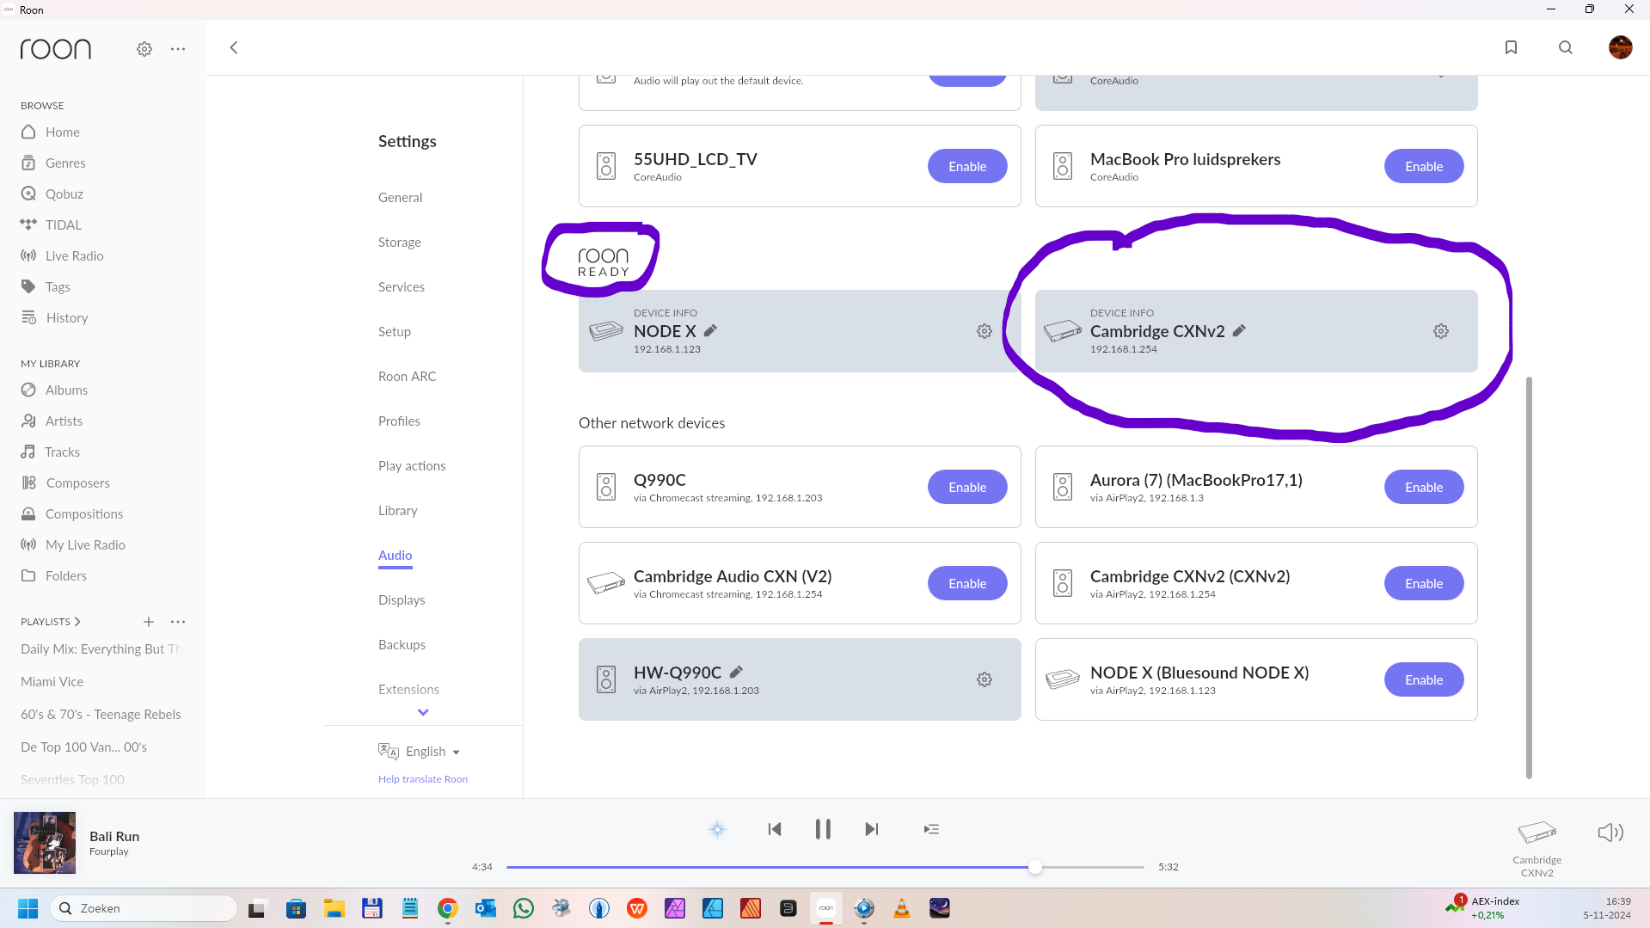
Task: Open Storage settings tab
Action: (400, 242)
